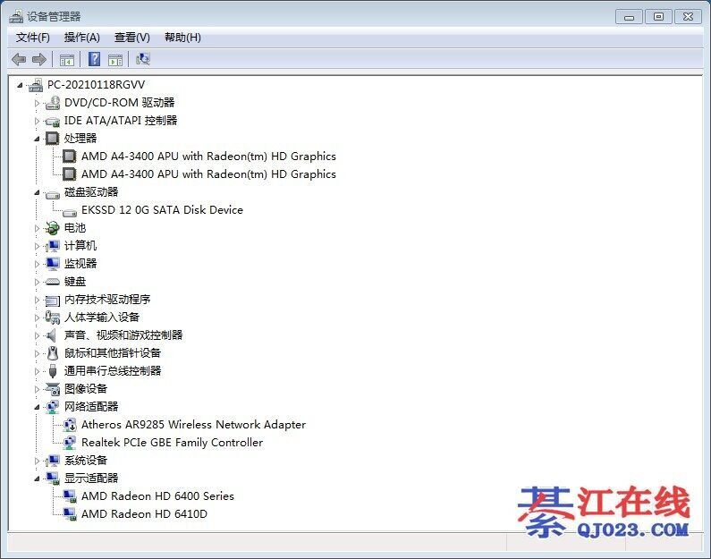Select the 通用串行总线控制器 label
Screen dimensions: 711x559
(x=113, y=371)
